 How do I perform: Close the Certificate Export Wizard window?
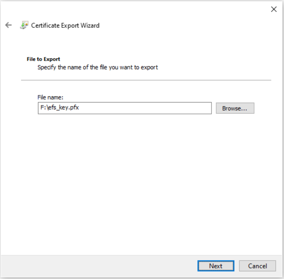273,9
